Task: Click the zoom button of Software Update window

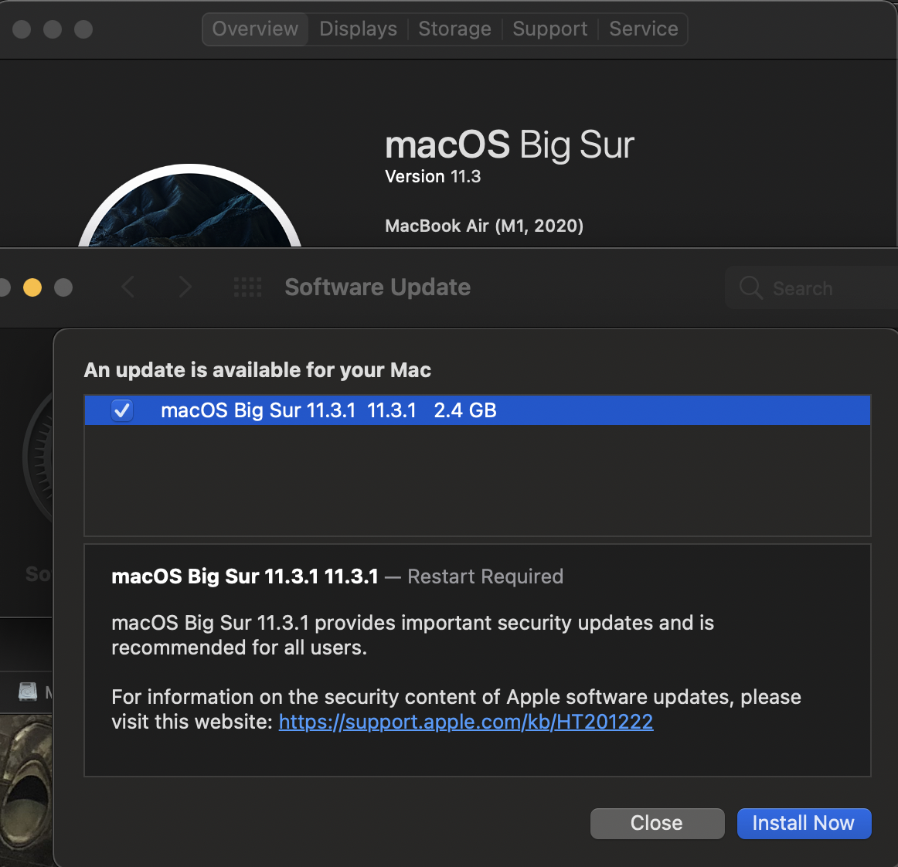Action: [63, 287]
